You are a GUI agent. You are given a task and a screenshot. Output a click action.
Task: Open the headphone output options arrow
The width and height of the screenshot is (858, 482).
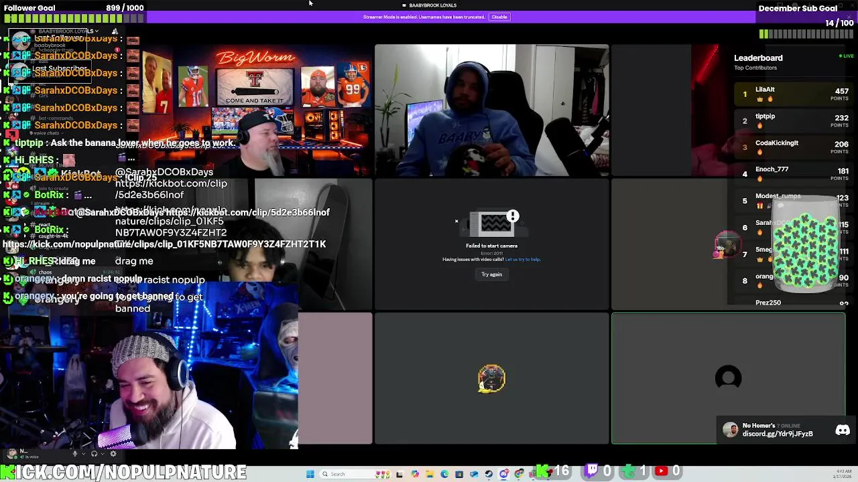pos(103,454)
